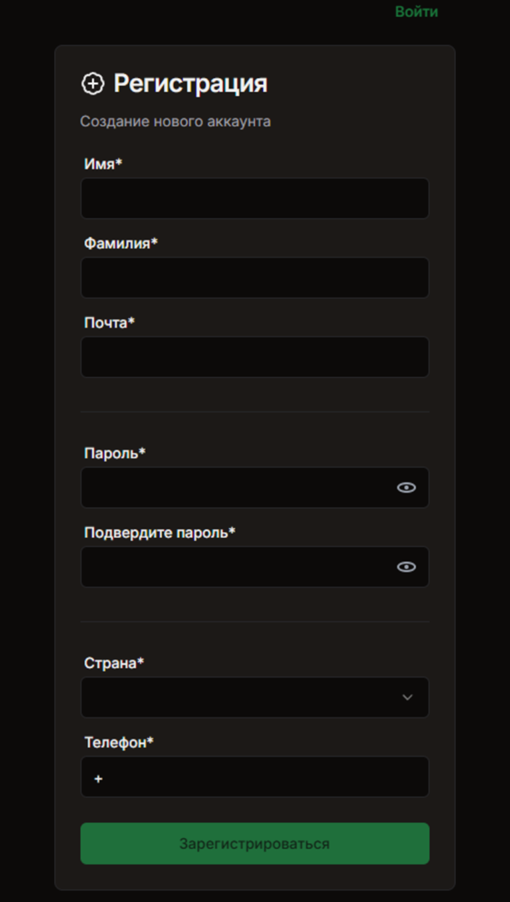Image resolution: width=510 pixels, height=902 pixels.
Task: Click into the Фамилия text box
Action: point(255,278)
